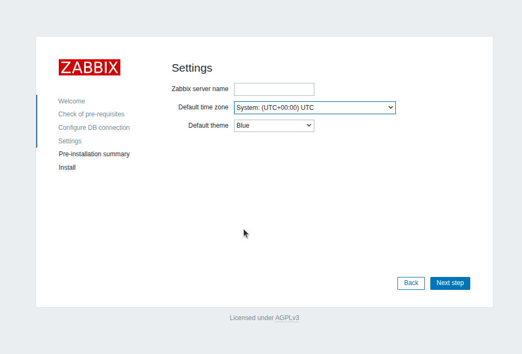Screen dimensions: 522x354
Task: Click the Zabbix logo
Action: point(89,67)
